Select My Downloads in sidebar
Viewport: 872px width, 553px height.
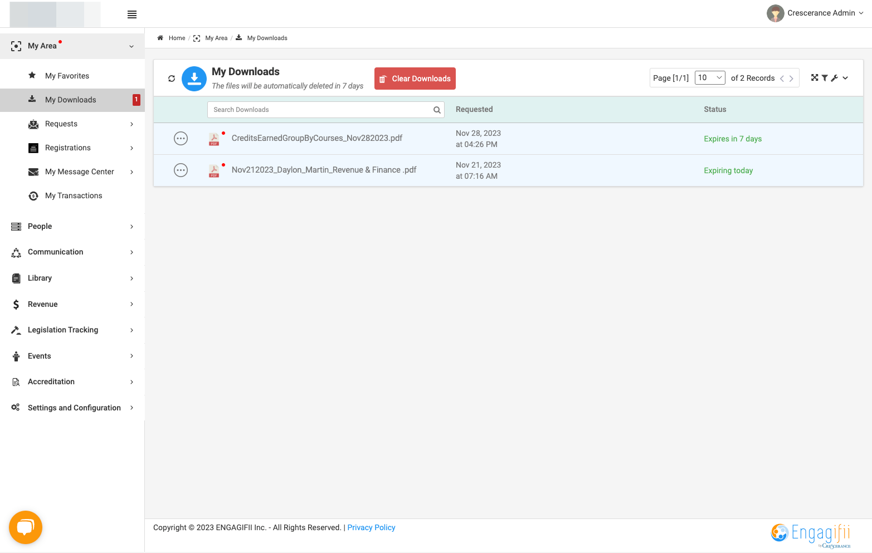(72, 100)
